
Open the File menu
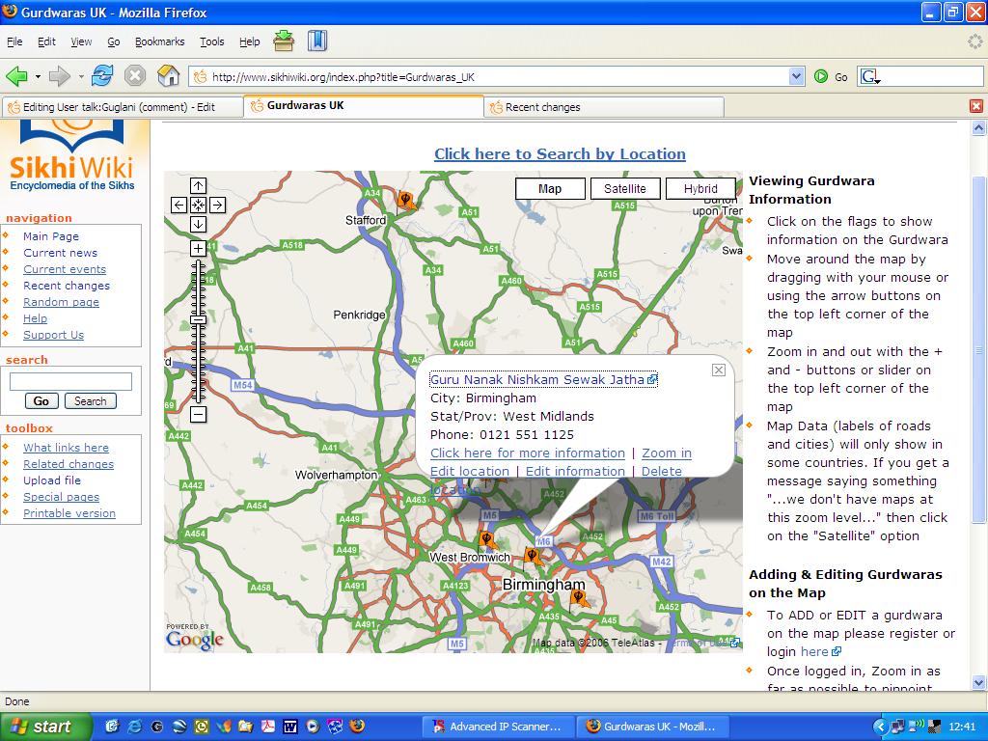point(14,41)
